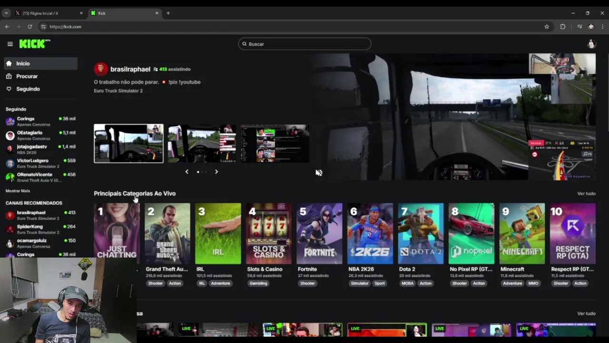The height and width of the screenshot is (343, 609).
Task: Close the X Página Inicial tab
Action: point(81,13)
